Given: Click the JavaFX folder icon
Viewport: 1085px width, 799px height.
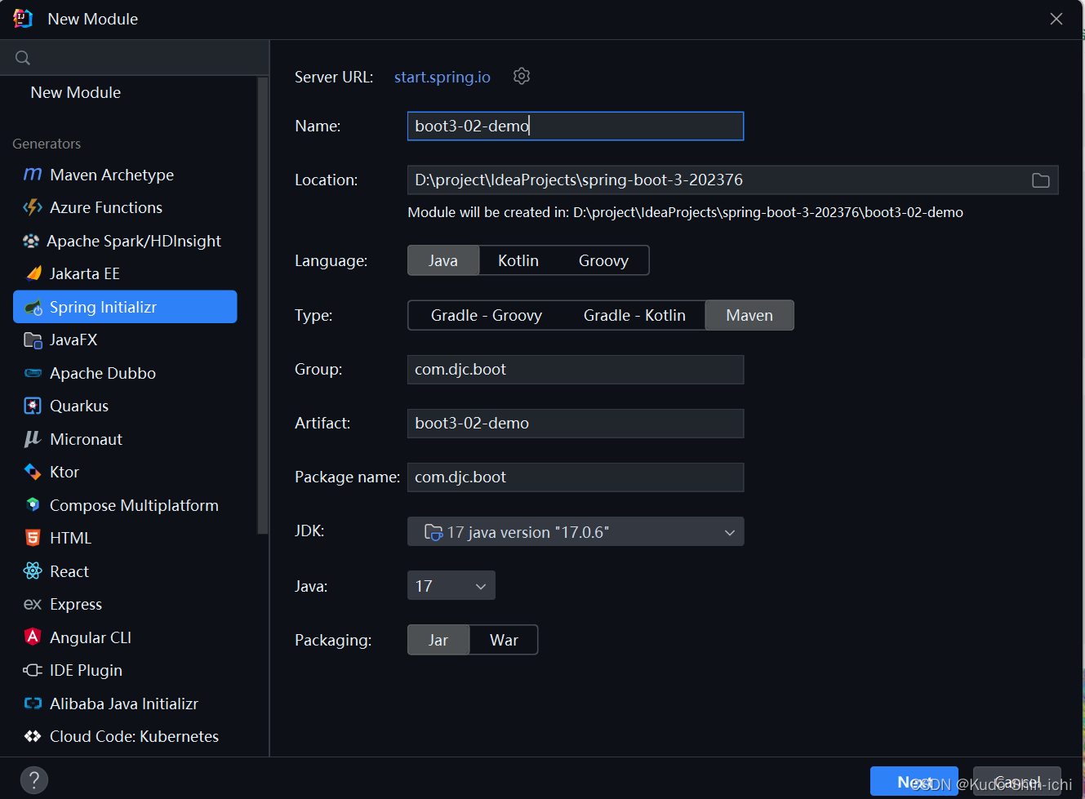Looking at the screenshot, I should tap(33, 340).
